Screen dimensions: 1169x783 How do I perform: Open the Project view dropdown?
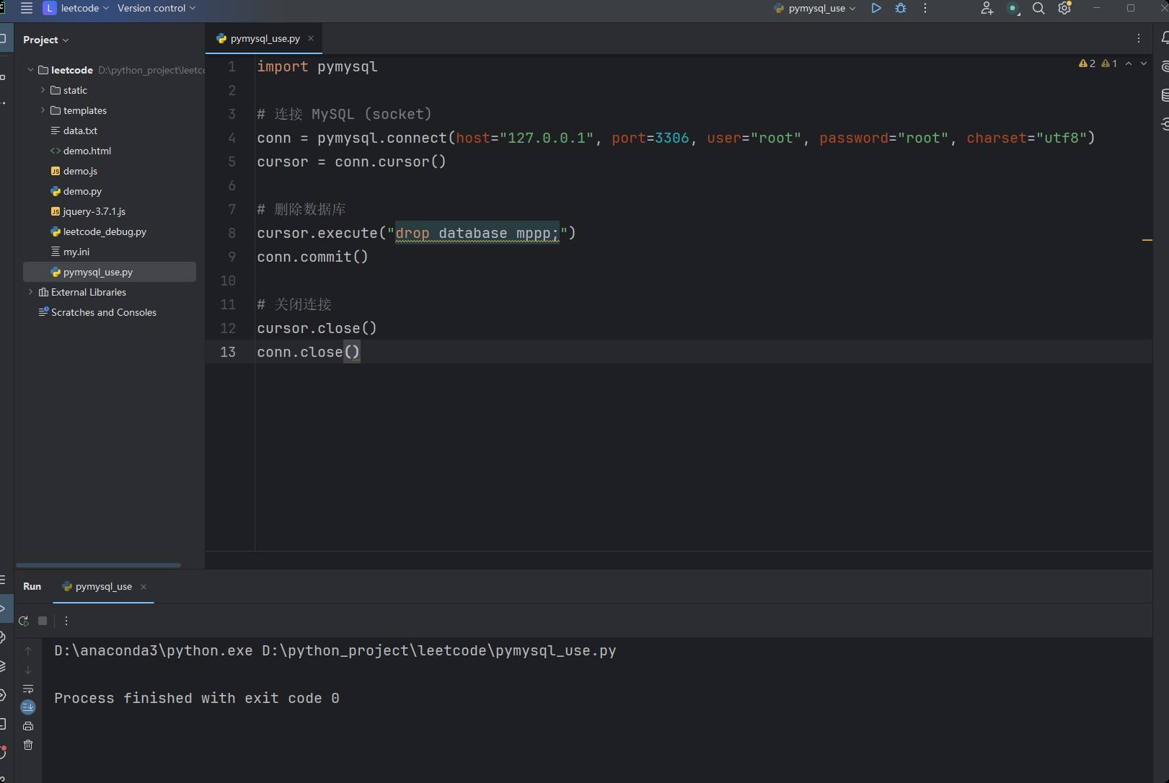[46, 40]
